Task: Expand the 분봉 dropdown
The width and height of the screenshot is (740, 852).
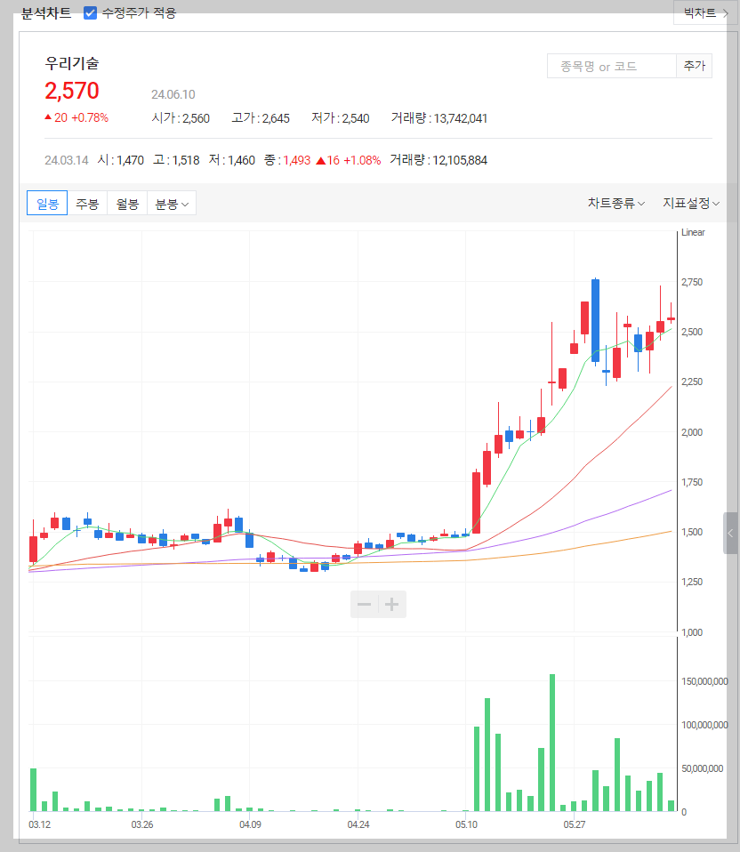Action: (x=172, y=204)
